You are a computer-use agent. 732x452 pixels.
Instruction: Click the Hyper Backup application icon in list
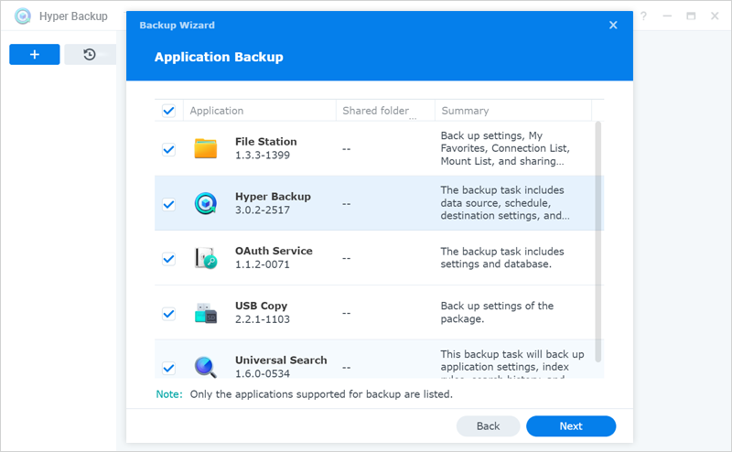pyautogui.click(x=205, y=203)
